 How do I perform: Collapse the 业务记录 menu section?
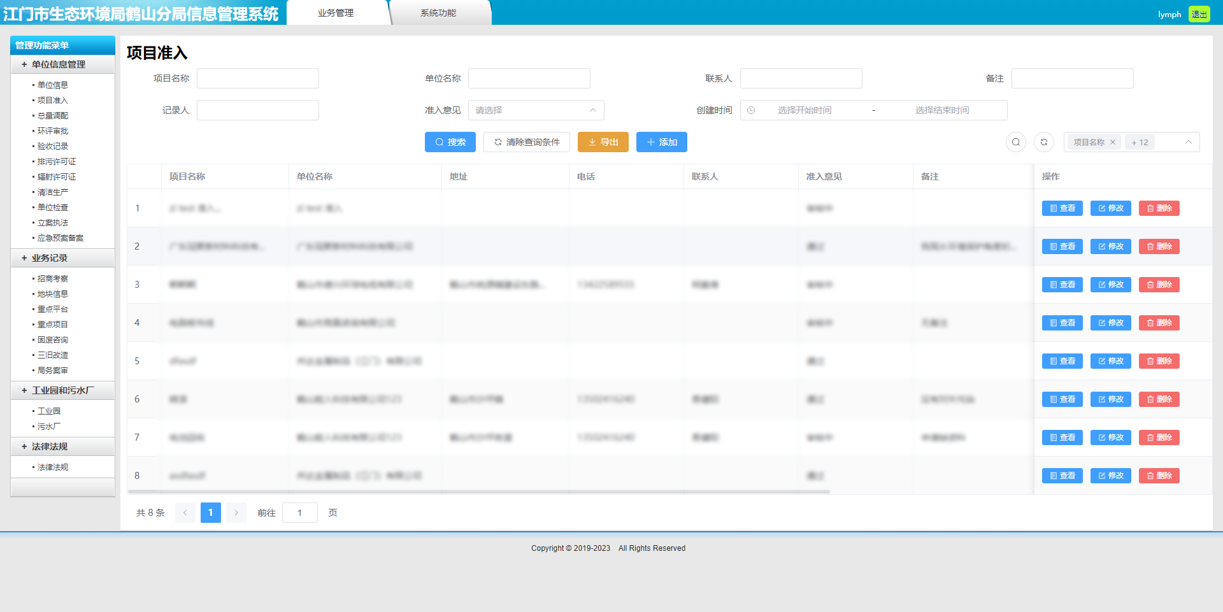coord(62,258)
